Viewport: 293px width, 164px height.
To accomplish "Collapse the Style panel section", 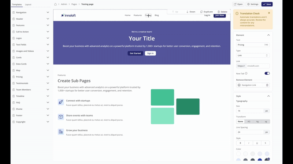I will (x=268, y=96).
